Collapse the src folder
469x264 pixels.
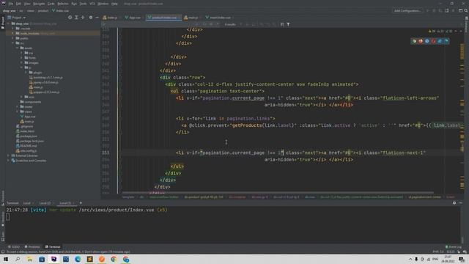13,43
